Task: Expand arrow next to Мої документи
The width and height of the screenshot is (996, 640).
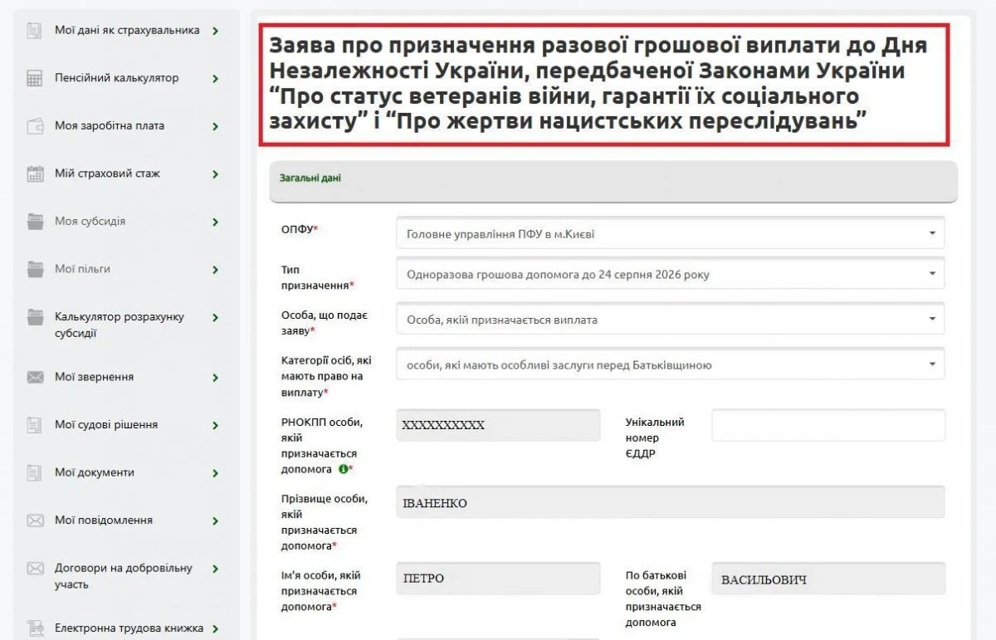Action: click(216, 473)
